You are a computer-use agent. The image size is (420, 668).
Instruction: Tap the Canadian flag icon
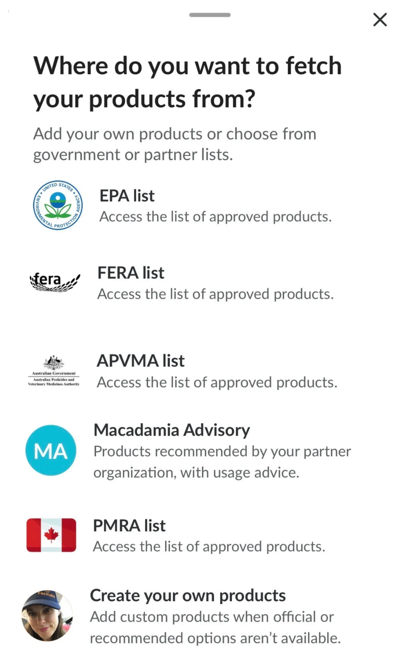point(51,535)
